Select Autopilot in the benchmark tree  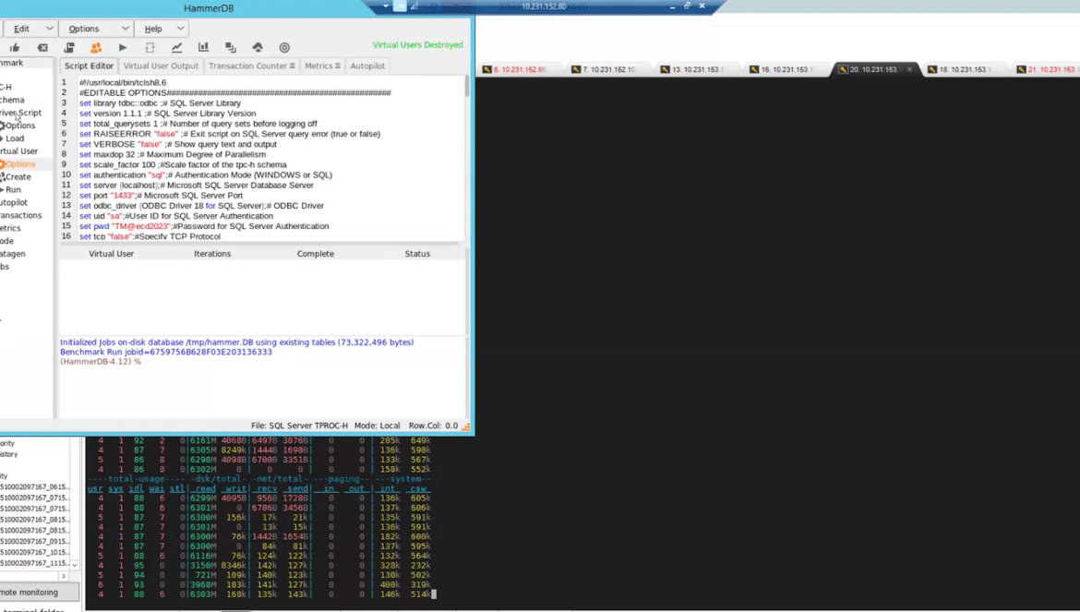click(x=14, y=202)
